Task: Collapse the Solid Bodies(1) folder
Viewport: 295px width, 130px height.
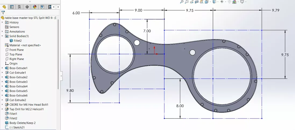Action: [2, 36]
